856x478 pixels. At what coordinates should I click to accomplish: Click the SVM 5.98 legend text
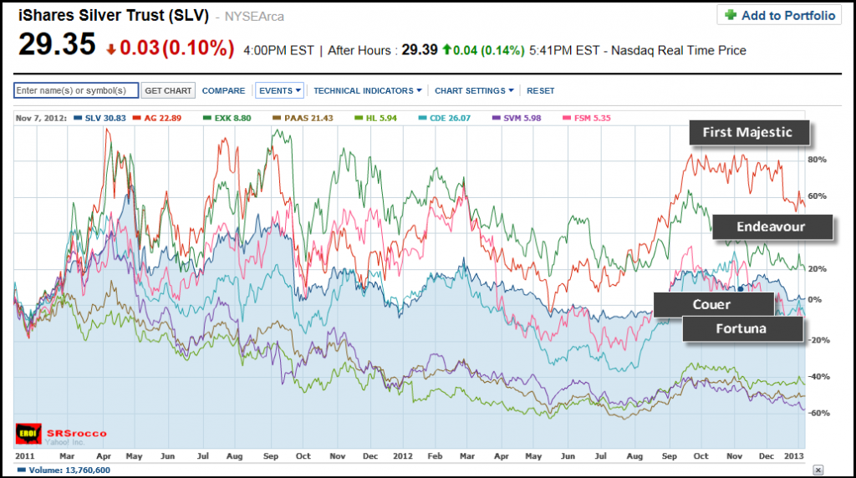(522, 118)
